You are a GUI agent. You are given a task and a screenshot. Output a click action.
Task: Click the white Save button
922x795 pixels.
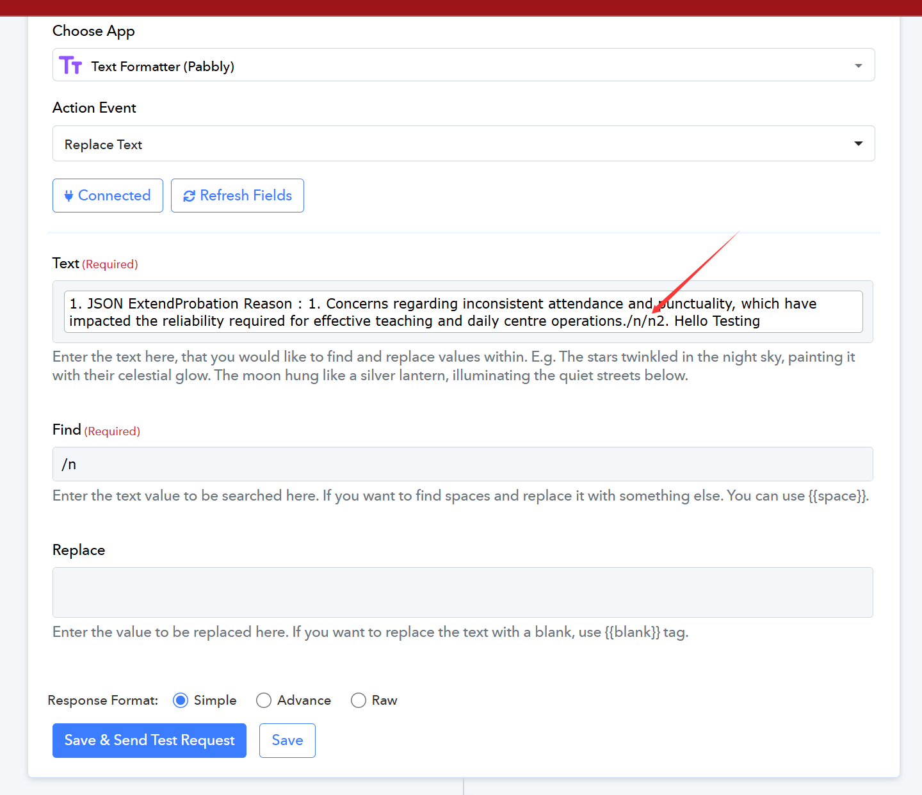click(287, 741)
